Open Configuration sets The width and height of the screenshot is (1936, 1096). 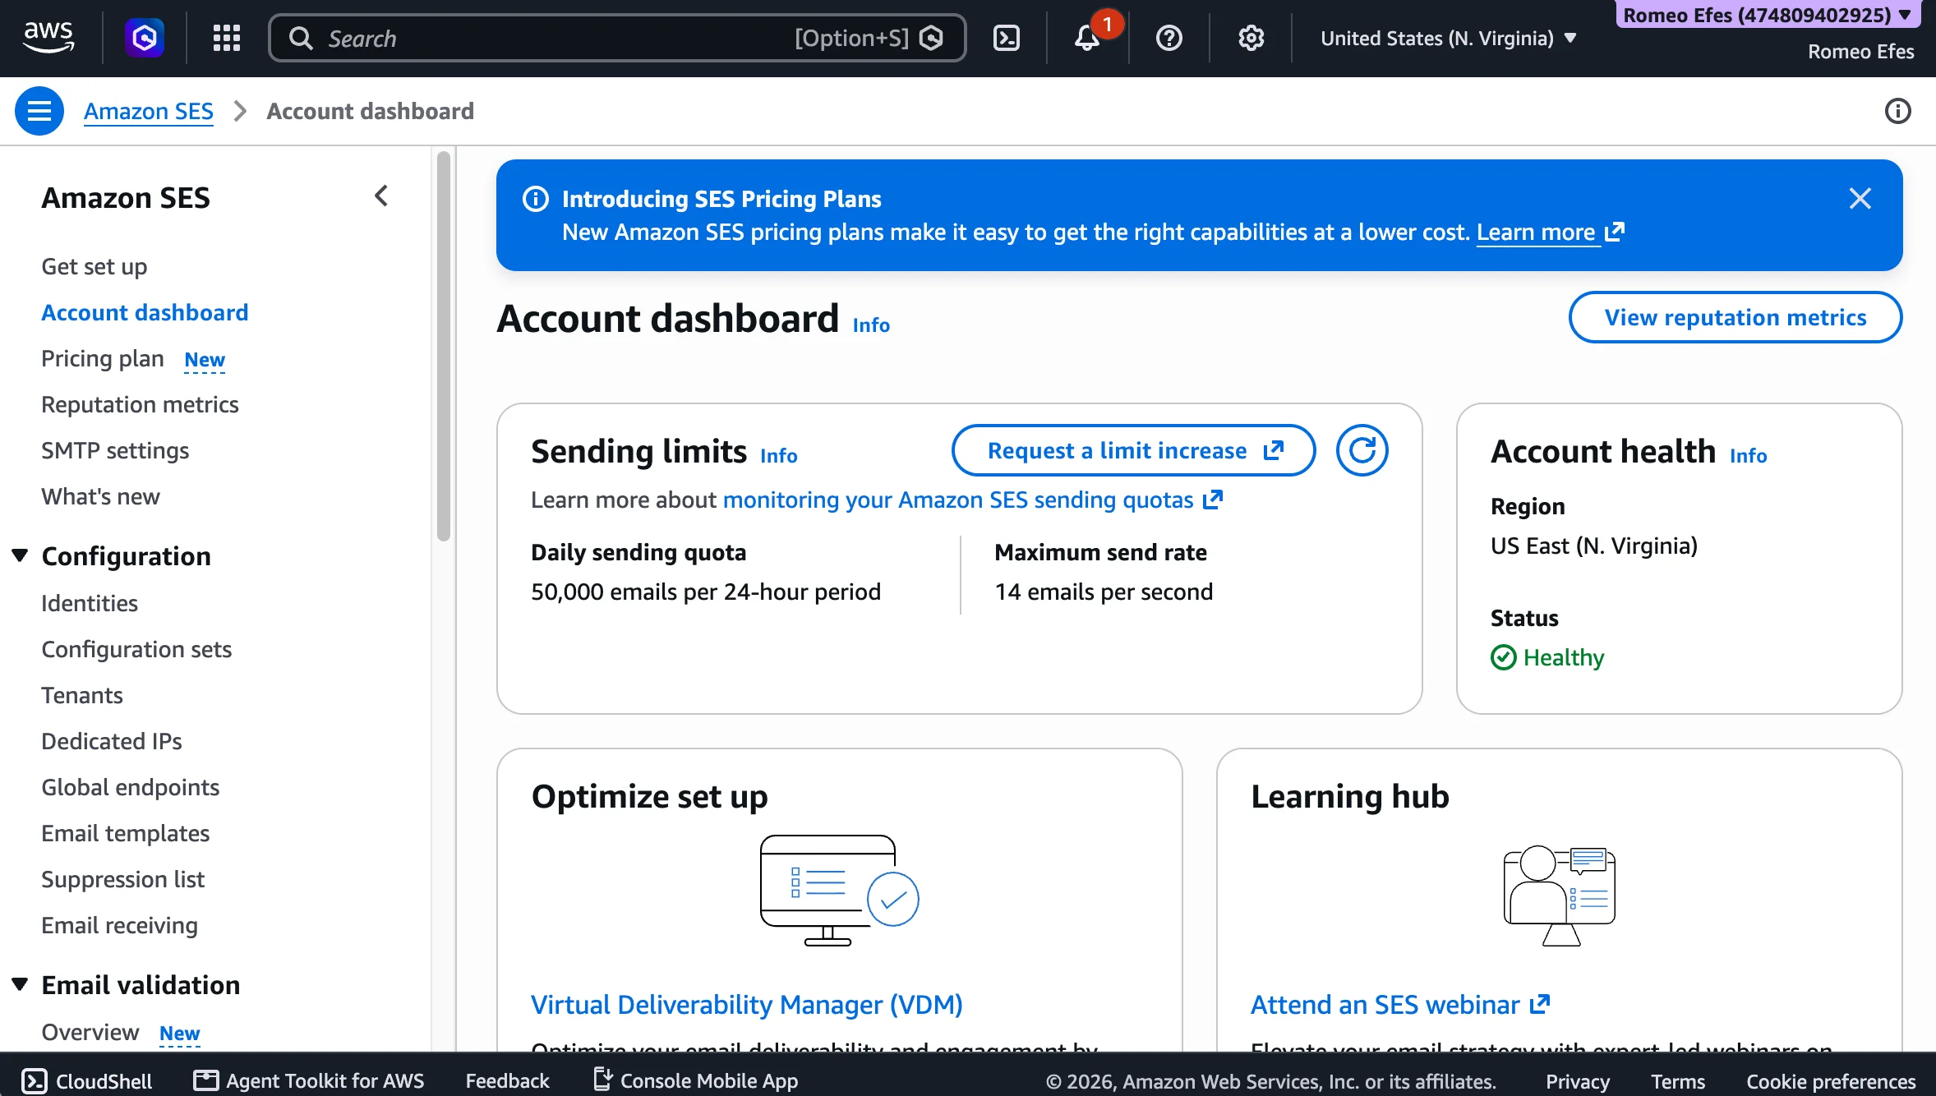(x=136, y=650)
